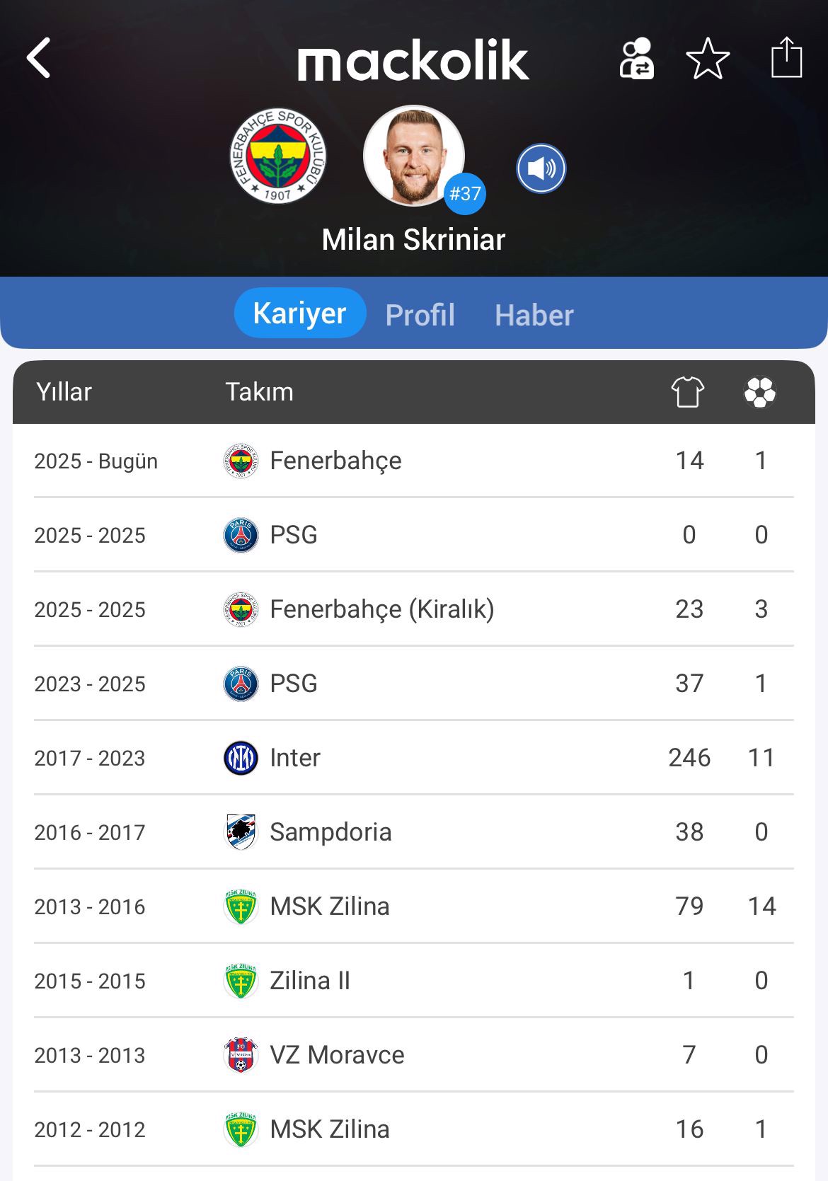Tap the football goals column icon

pyautogui.click(x=760, y=392)
